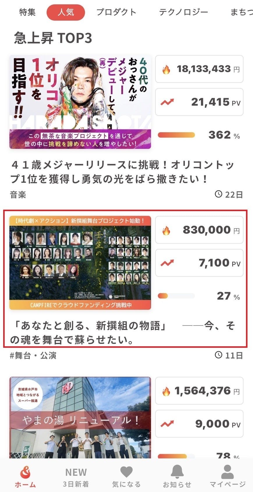253x492 pixels.
Task: Tap the #舞台・公演 category tag
Action: [33, 355]
